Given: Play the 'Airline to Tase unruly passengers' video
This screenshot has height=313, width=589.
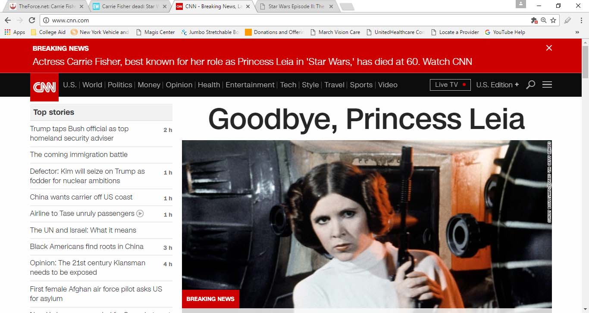Looking at the screenshot, I should tap(140, 214).
